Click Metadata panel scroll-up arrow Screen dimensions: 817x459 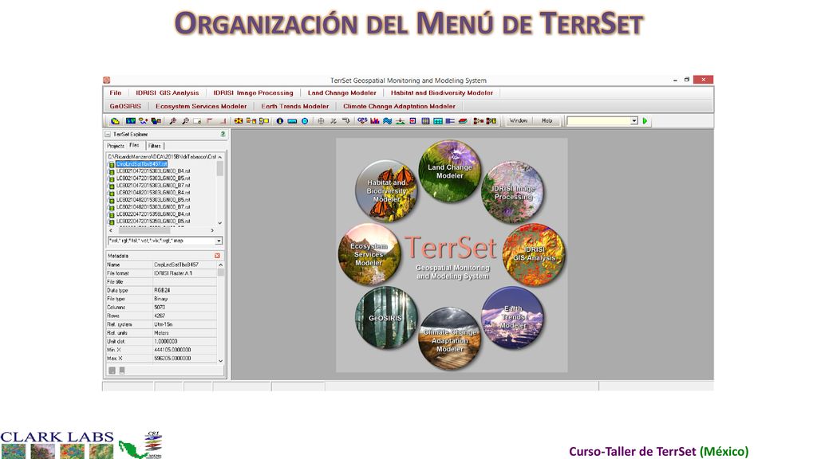pos(220,265)
